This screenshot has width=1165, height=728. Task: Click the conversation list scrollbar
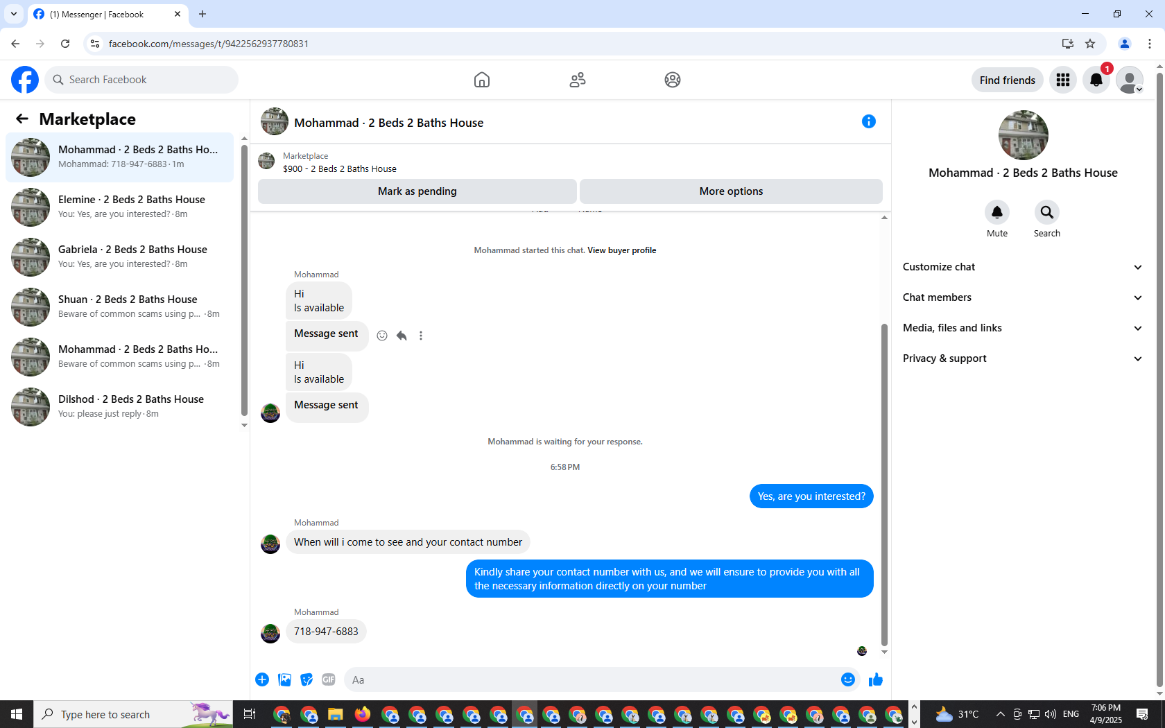pos(244,279)
